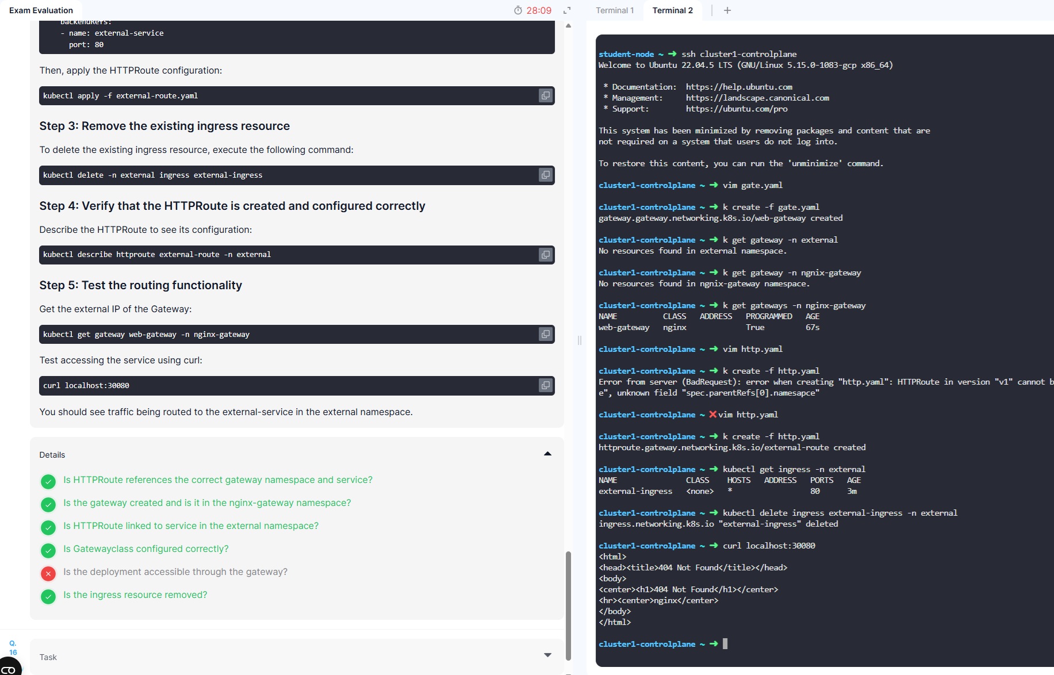The width and height of the screenshot is (1054, 675).
Task: Collapse the Details section
Action: click(547, 454)
